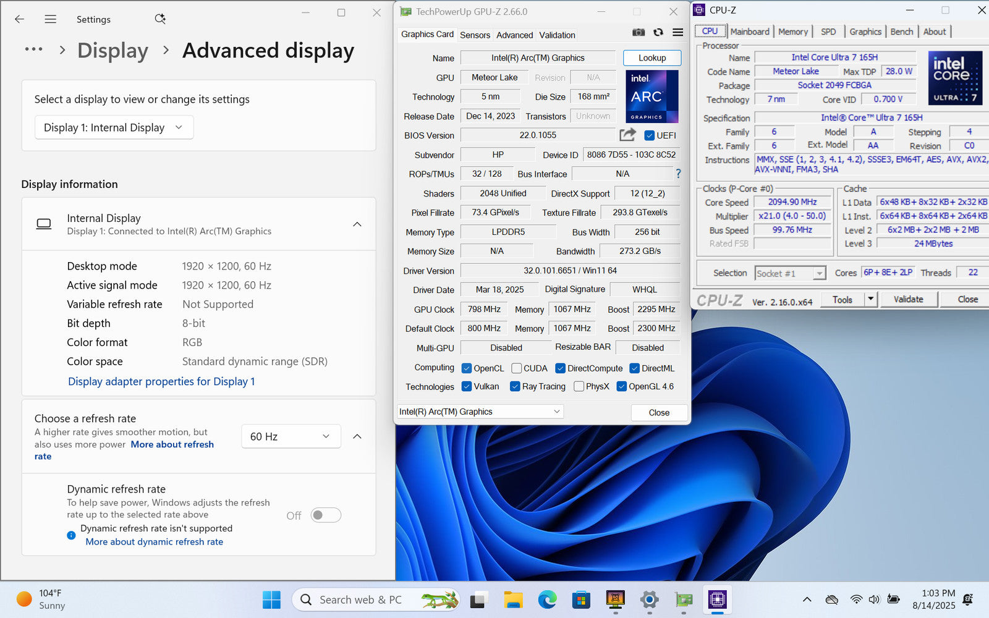Click the Validate button in CPU-Z

coord(908,299)
